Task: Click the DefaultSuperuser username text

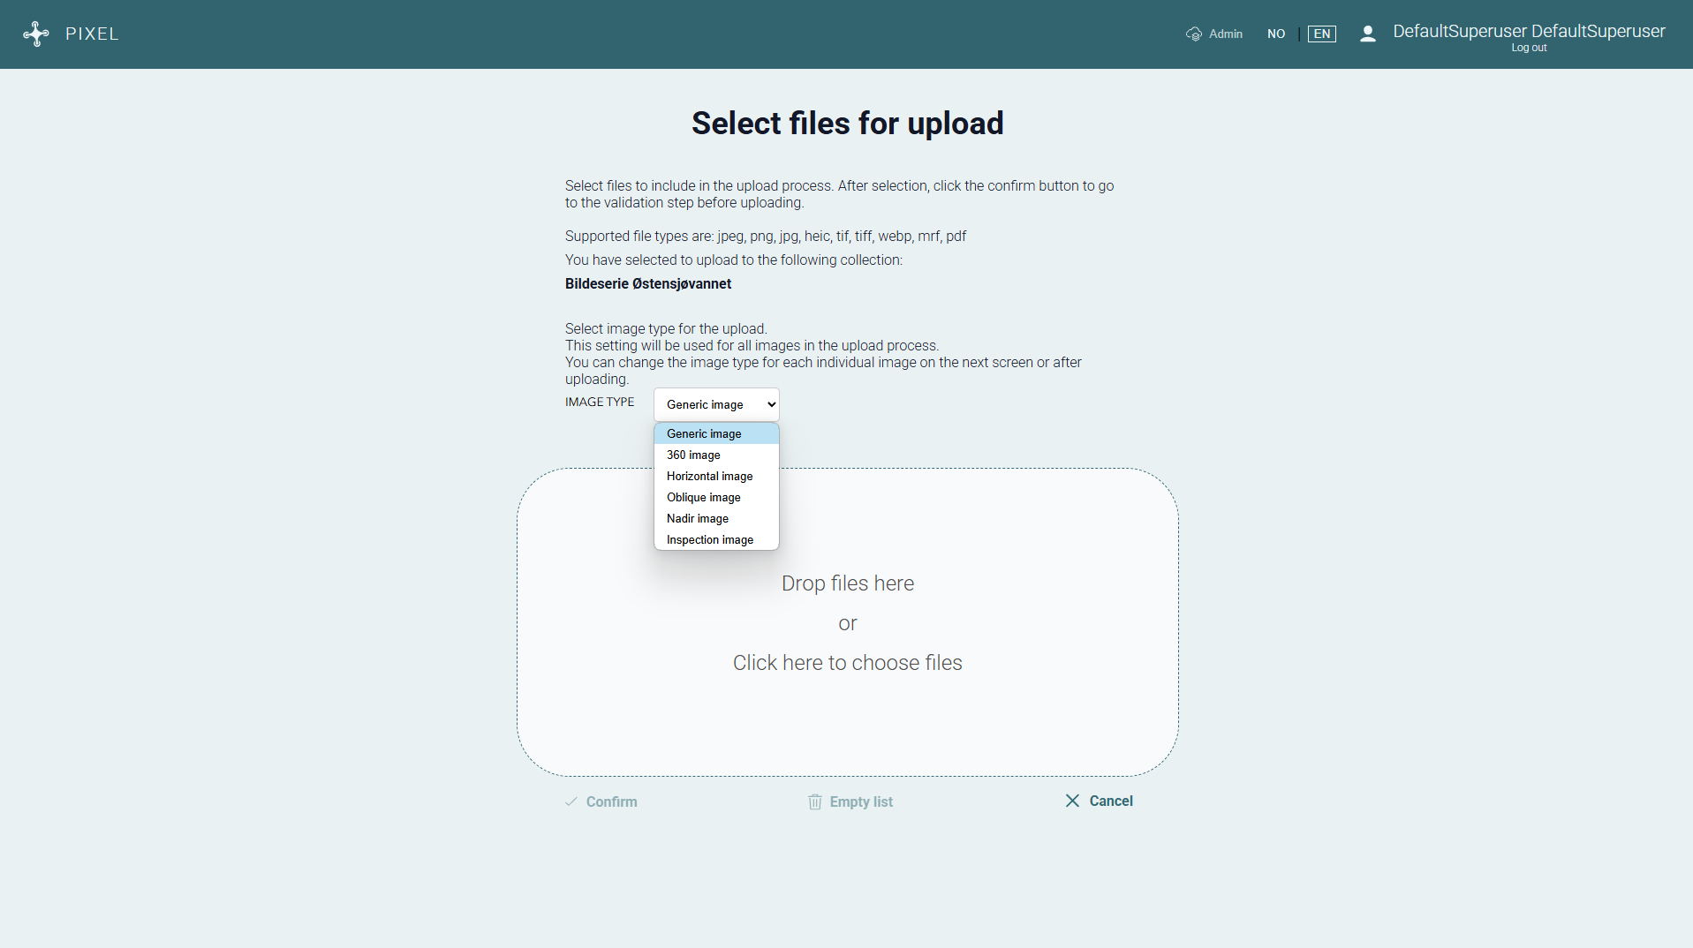Action: pyautogui.click(x=1529, y=31)
